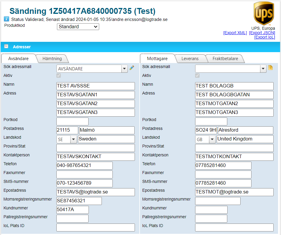The height and width of the screenshot is (235, 281).
Task: Open the Fraktbetalare tab
Action: pos(225,59)
